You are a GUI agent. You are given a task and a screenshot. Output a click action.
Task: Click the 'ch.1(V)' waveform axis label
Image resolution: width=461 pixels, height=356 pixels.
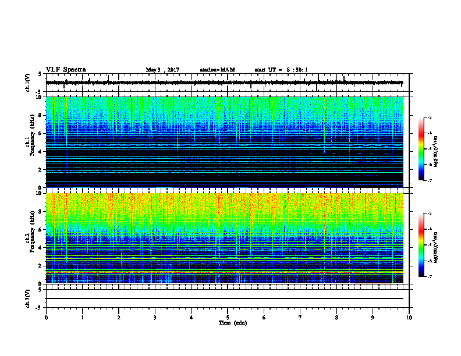tap(28, 83)
